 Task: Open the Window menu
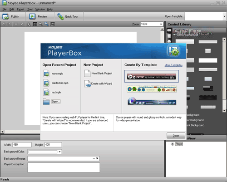[x=40, y=10]
